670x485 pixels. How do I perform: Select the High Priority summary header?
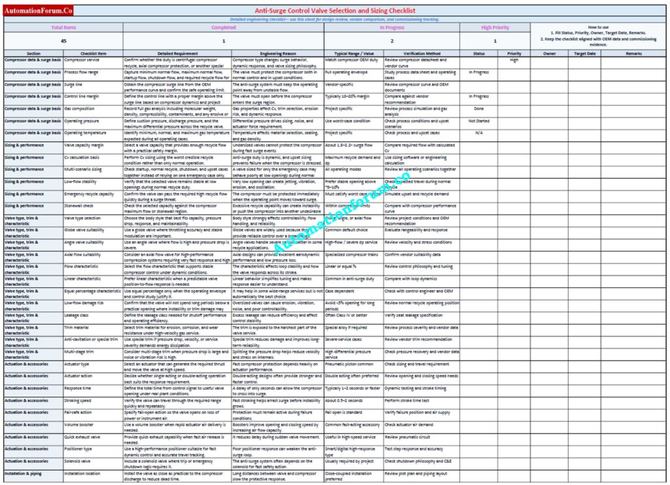[495, 27]
